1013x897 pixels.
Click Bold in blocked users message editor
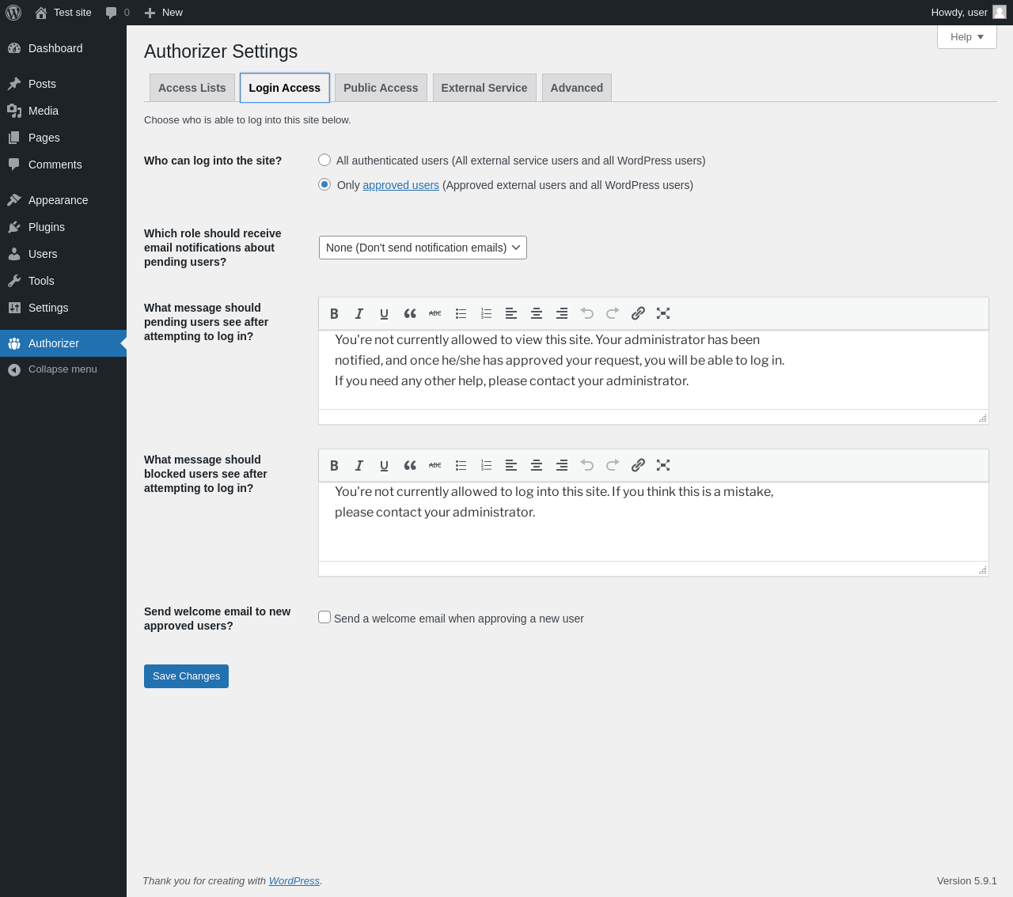pos(334,466)
